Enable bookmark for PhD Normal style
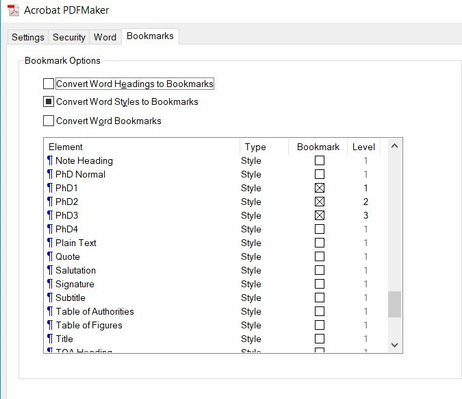The image size is (462, 399). click(x=320, y=174)
